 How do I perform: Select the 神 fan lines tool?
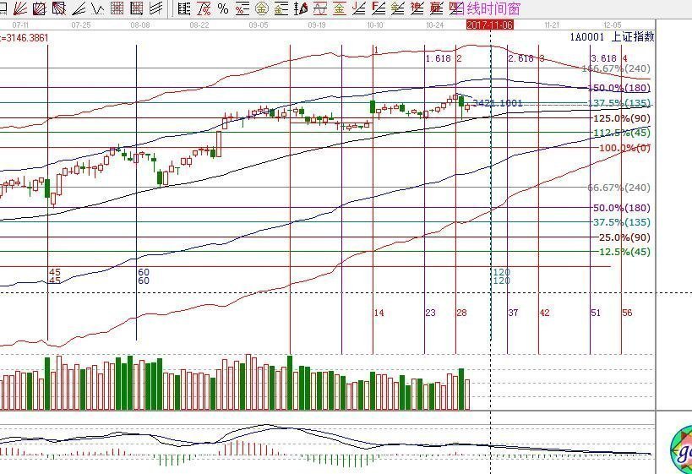417,8
